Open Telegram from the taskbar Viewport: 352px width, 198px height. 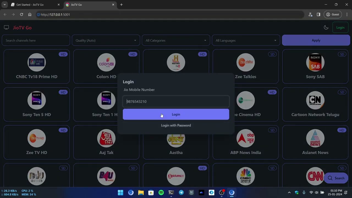click(181, 193)
